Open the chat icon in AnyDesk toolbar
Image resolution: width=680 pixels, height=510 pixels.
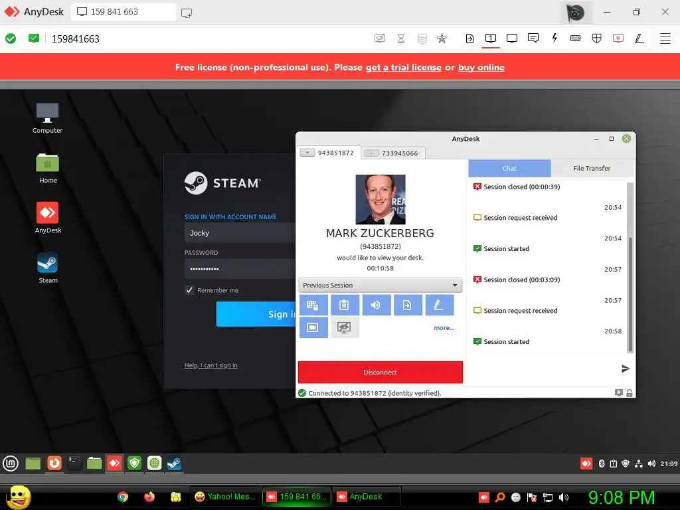pyautogui.click(x=533, y=38)
